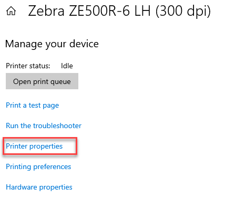
Task: Return to Settings home via house icon
Action: (11, 11)
